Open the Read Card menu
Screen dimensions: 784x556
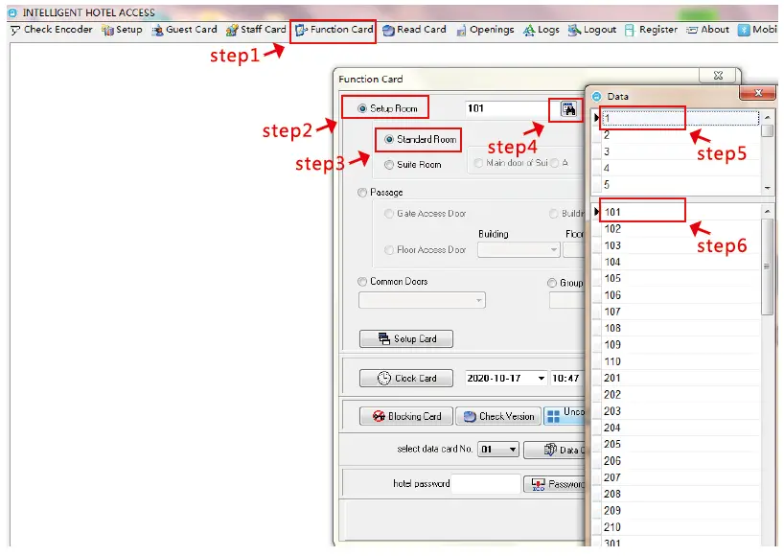point(414,30)
